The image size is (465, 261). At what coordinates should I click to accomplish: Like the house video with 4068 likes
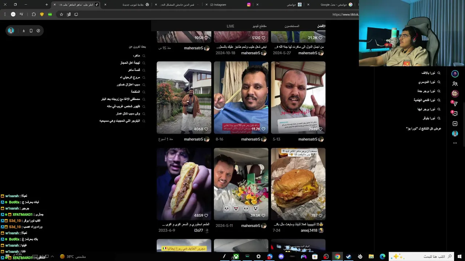[206, 129]
